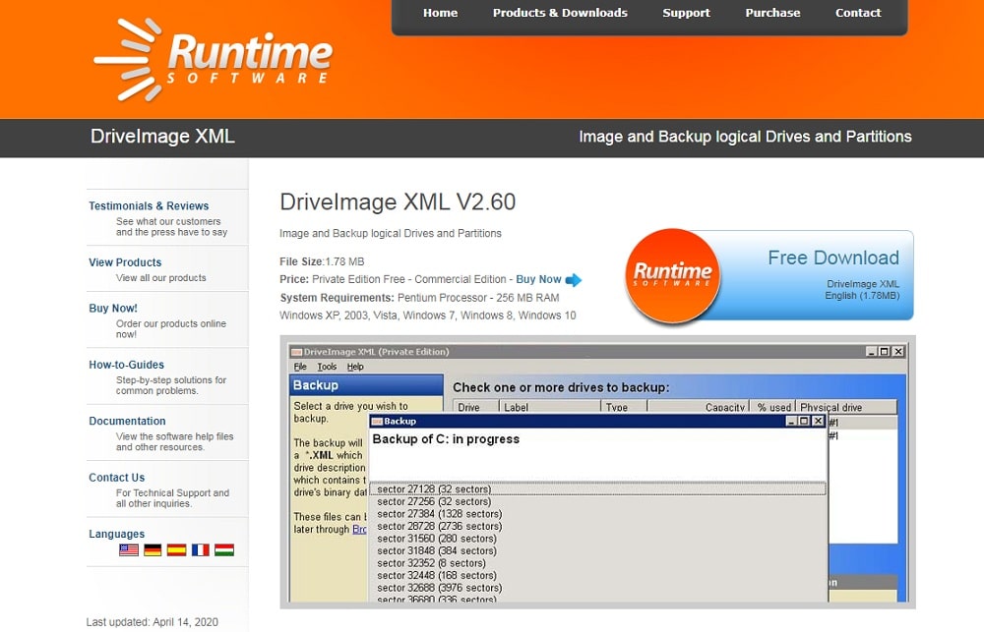The height and width of the screenshot is (632, 984).
Task: Click the round Runtime download badge
Action: click(x=673, y=276)
